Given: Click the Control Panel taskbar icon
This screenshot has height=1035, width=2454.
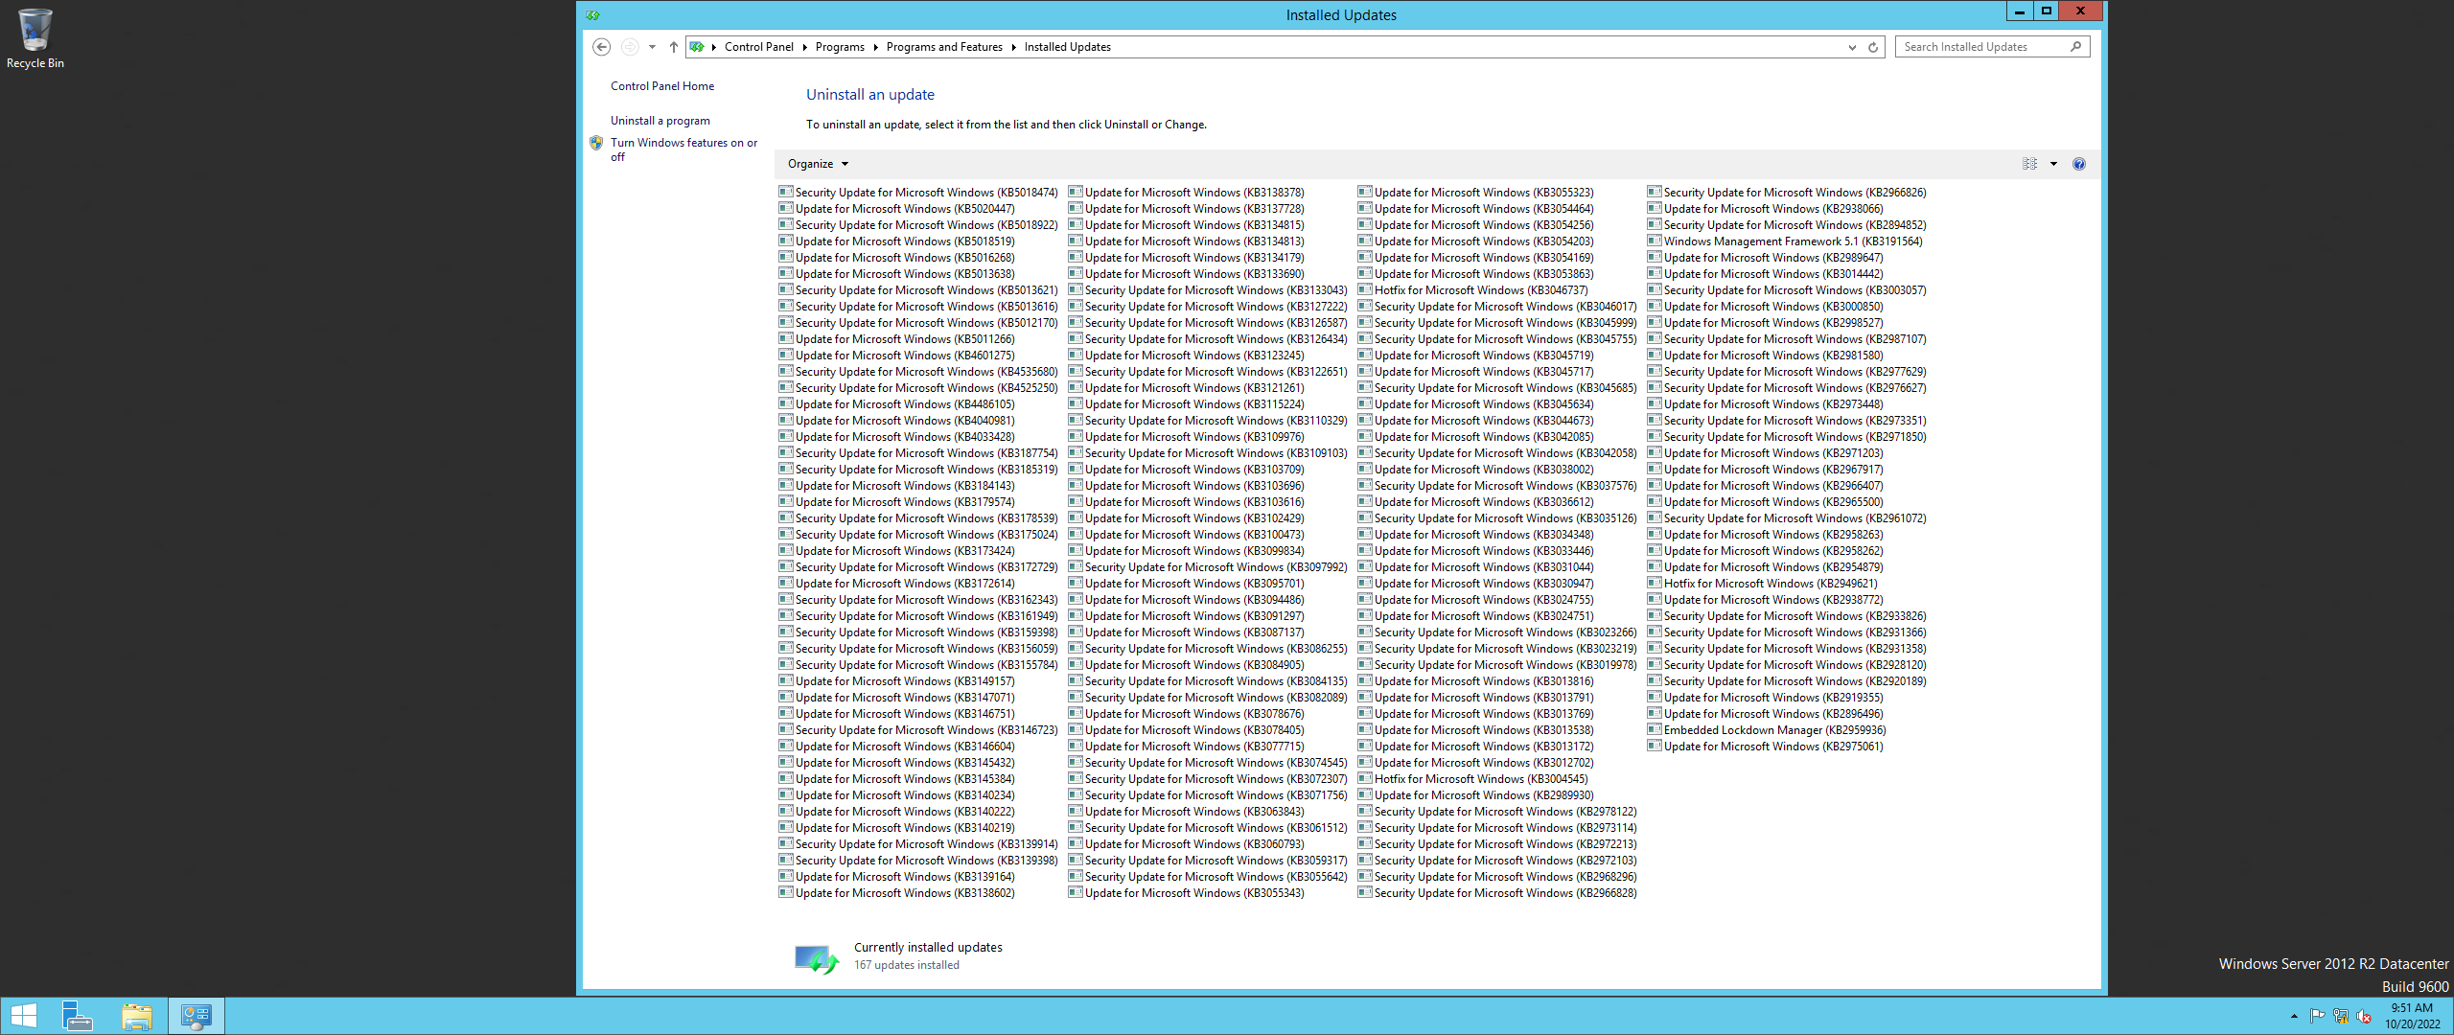Looking at the screenshot, I should pyautogui.click(x=197, y=1016).
